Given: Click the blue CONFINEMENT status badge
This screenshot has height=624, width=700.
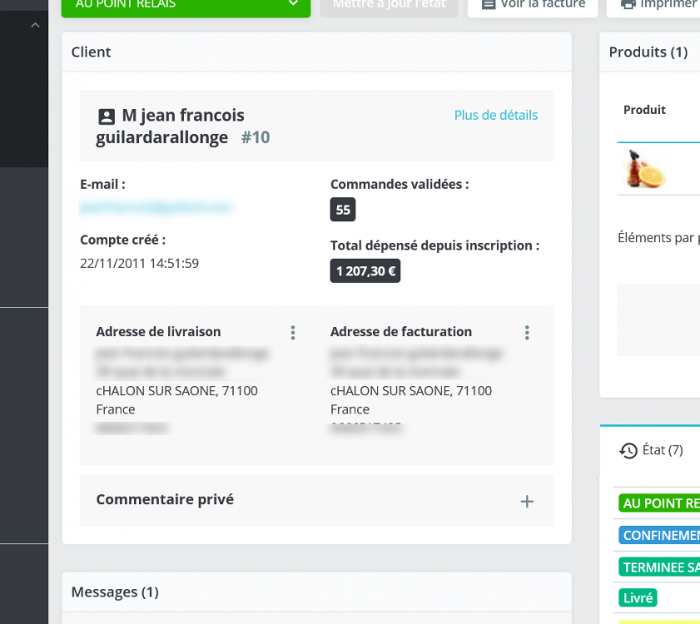Looking at the screenshot, I should [x=659, y=535].
